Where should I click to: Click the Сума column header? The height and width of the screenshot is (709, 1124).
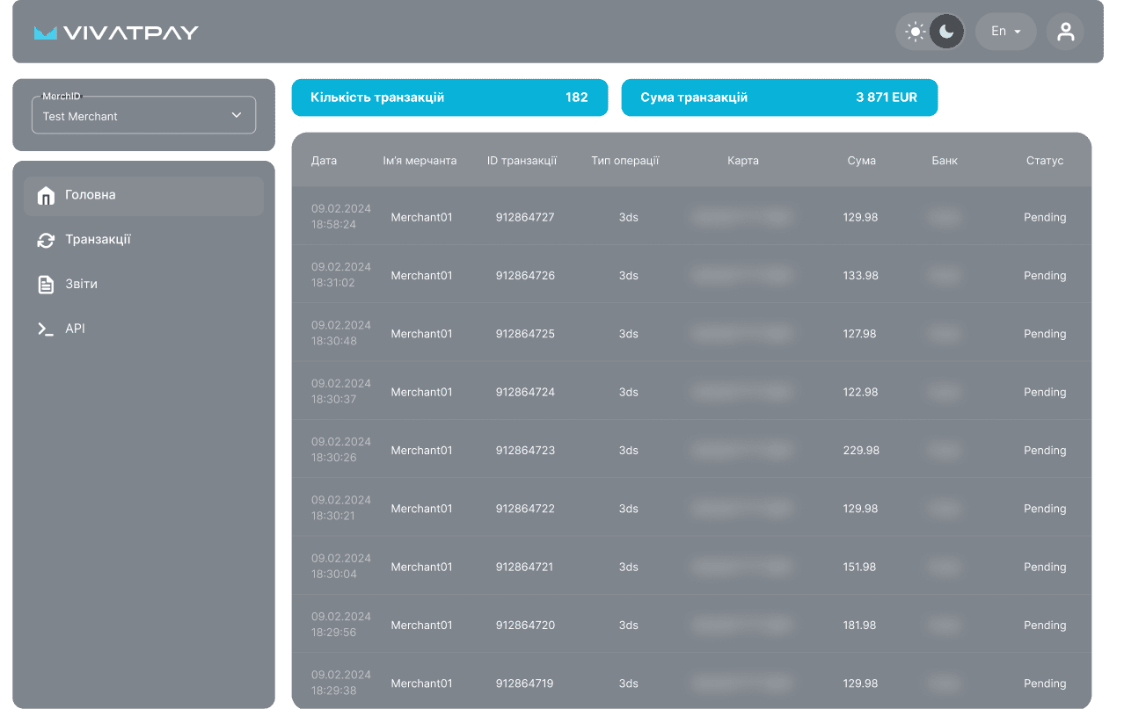[x=861, y=161]
